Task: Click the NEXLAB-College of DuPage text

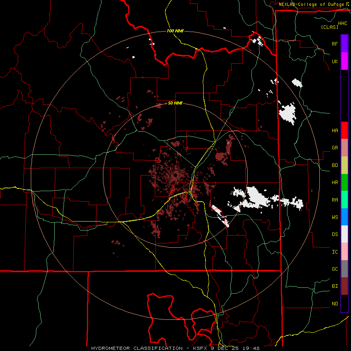Action: click(x=312, y=4)
